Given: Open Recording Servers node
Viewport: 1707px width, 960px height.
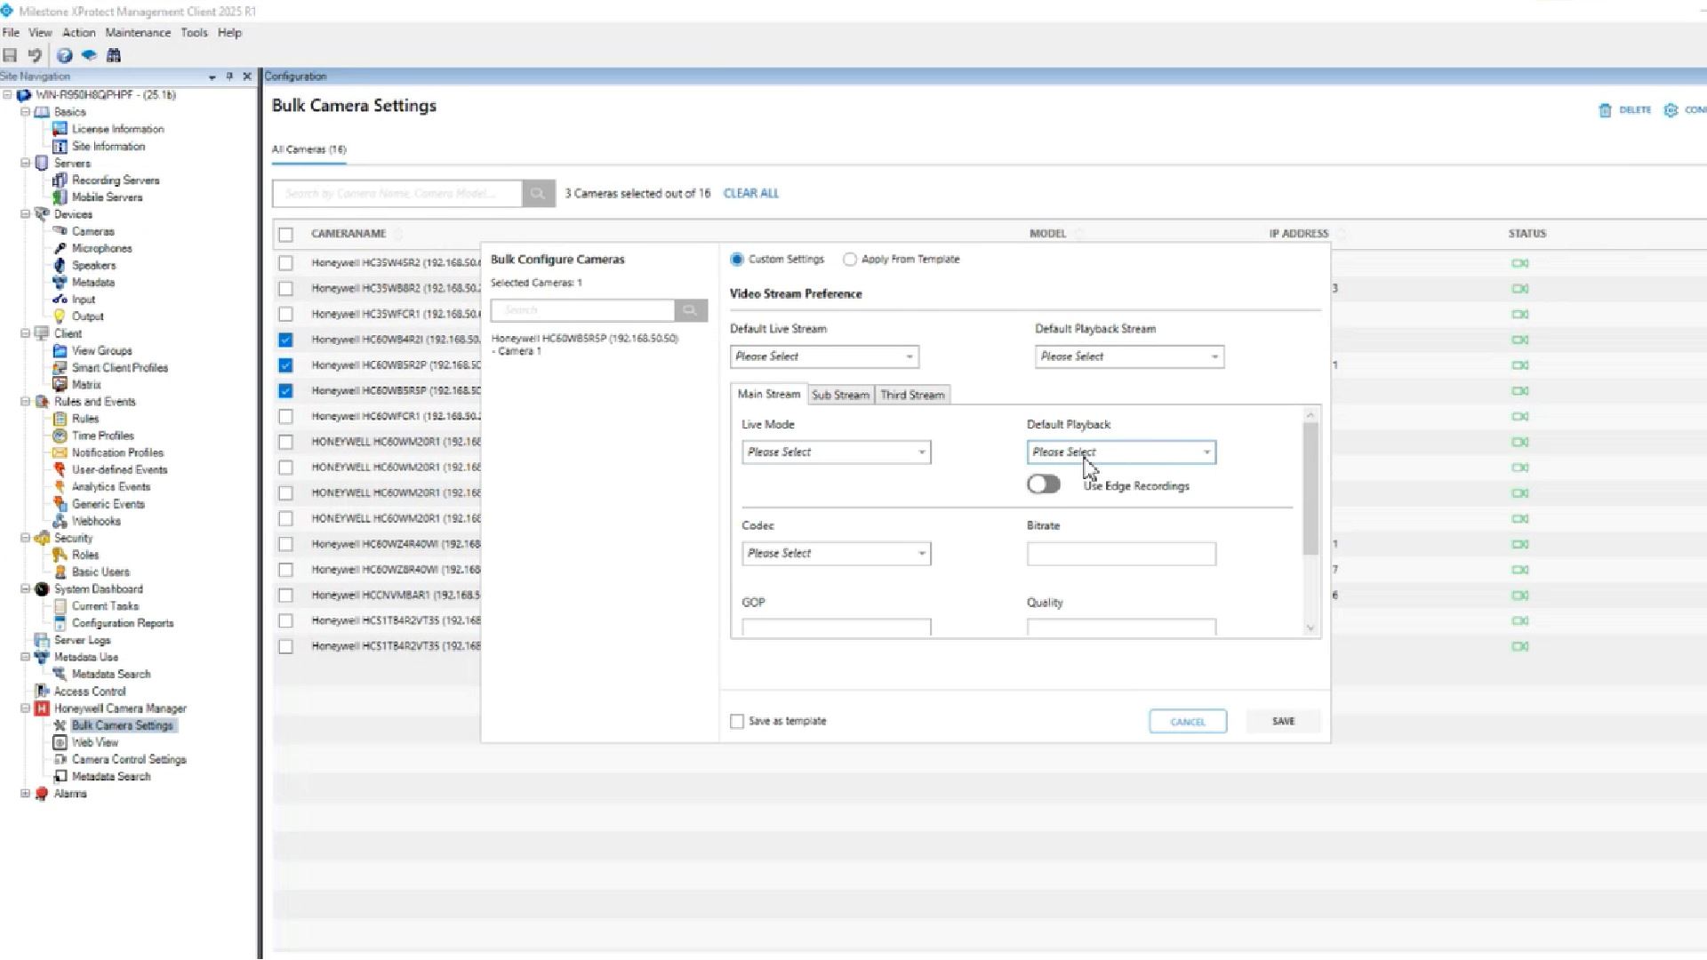Looking at the screenshot, I should (116, 180).
